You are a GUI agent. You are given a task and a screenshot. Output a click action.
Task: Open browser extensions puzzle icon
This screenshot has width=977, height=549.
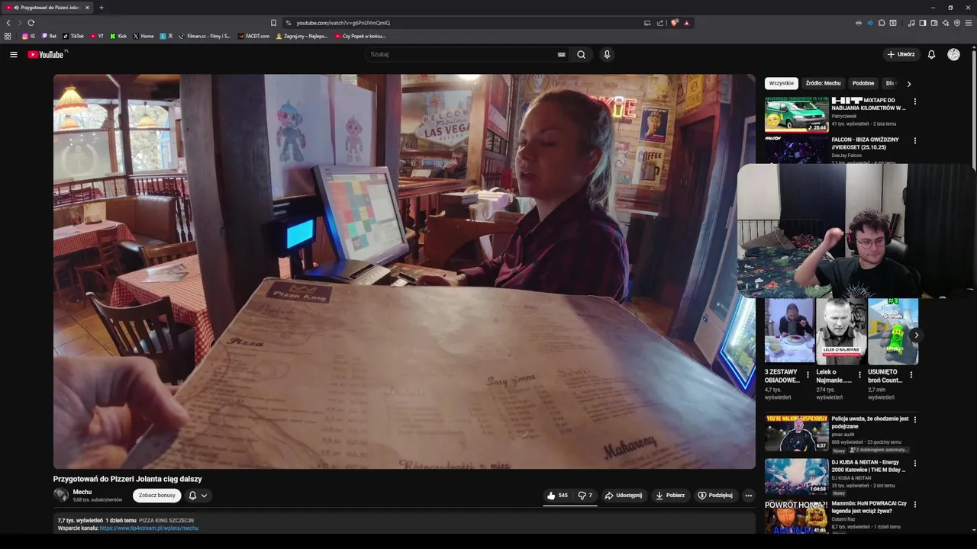tap(882, 23)
